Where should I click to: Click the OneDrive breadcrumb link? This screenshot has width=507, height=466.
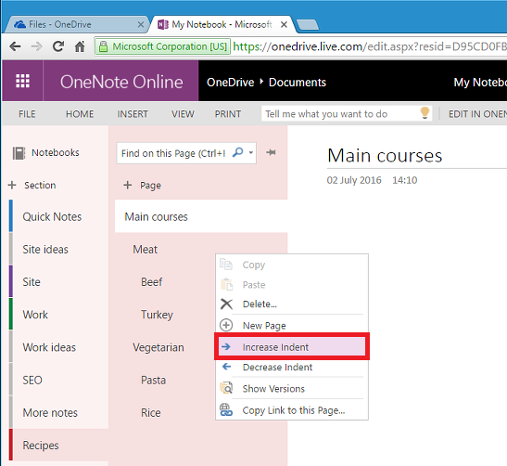tap(230, 83)
